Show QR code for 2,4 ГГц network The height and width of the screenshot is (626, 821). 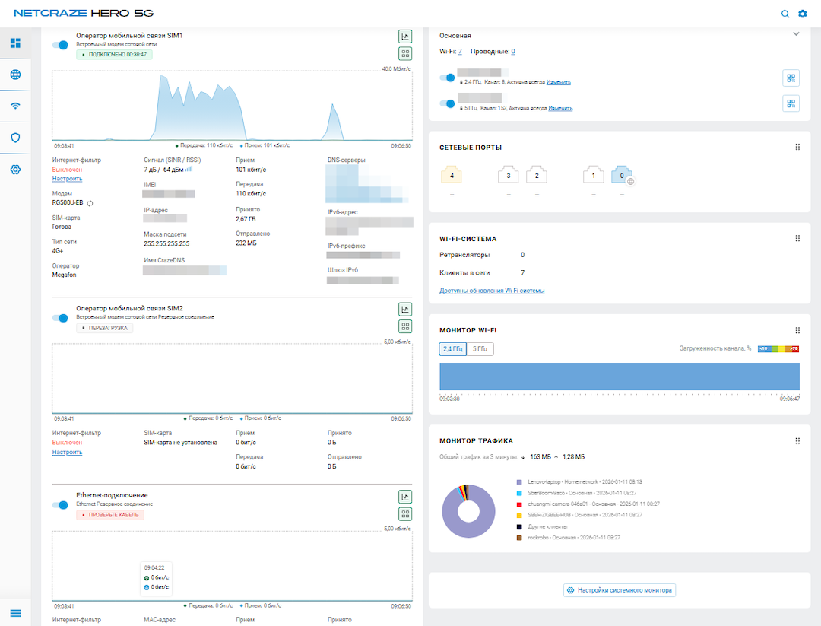click(791, 78)
